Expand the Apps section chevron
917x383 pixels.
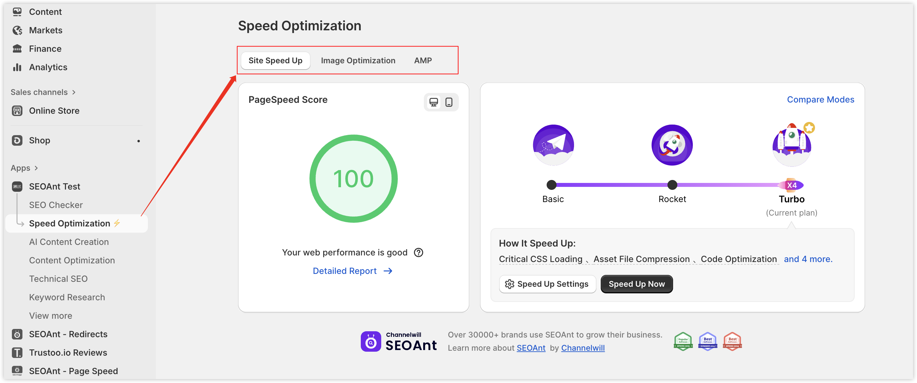tap(36, 168)
